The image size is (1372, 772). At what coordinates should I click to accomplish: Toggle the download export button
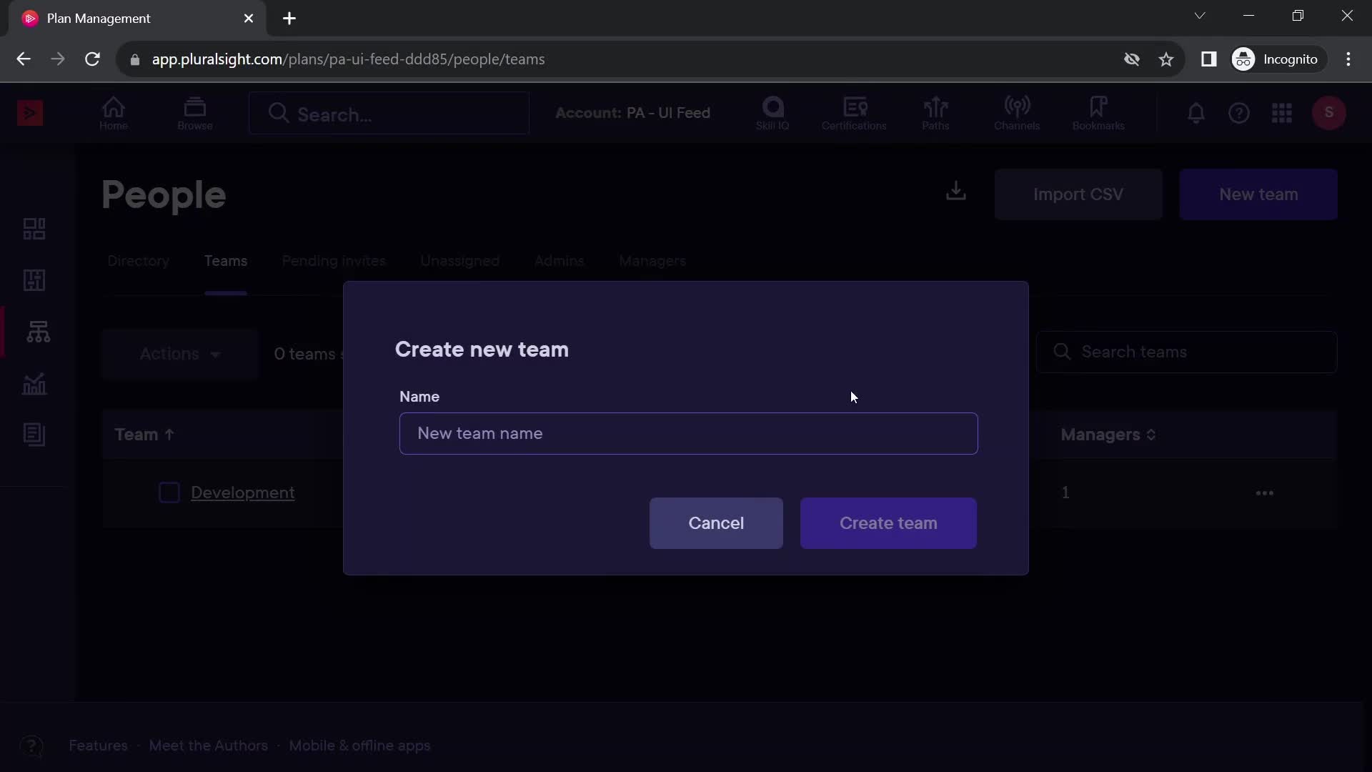[955, 193]
